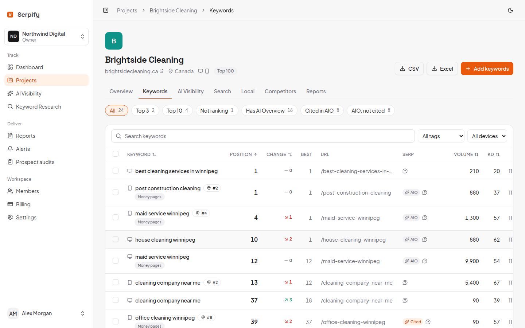The image size is (525, 328).
Task: Check the office cleaning winnipeg row
Action: (x=116, y=321)
